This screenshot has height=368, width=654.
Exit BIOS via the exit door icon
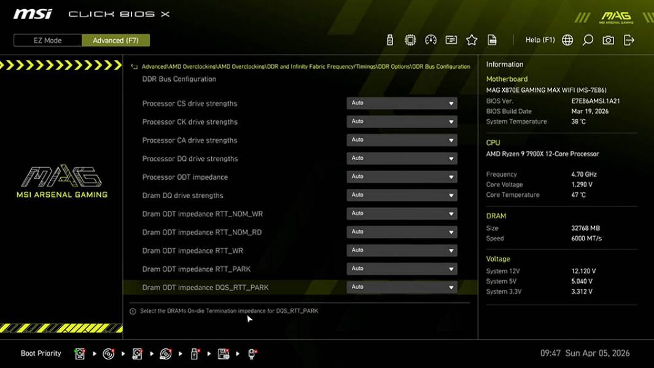628,39
